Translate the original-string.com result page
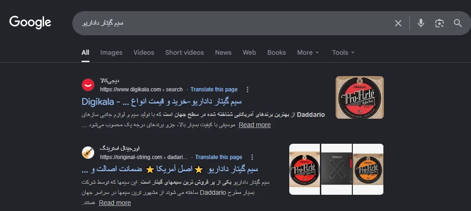 [x=218, y=157]
